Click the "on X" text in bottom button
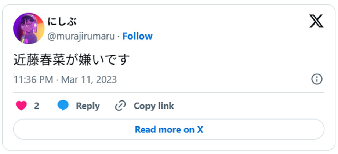338x154 pixels. [195, 129]
